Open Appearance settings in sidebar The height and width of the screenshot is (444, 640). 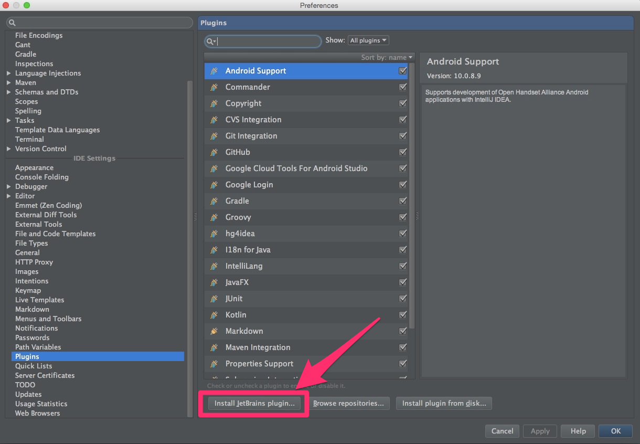(34, 167)
